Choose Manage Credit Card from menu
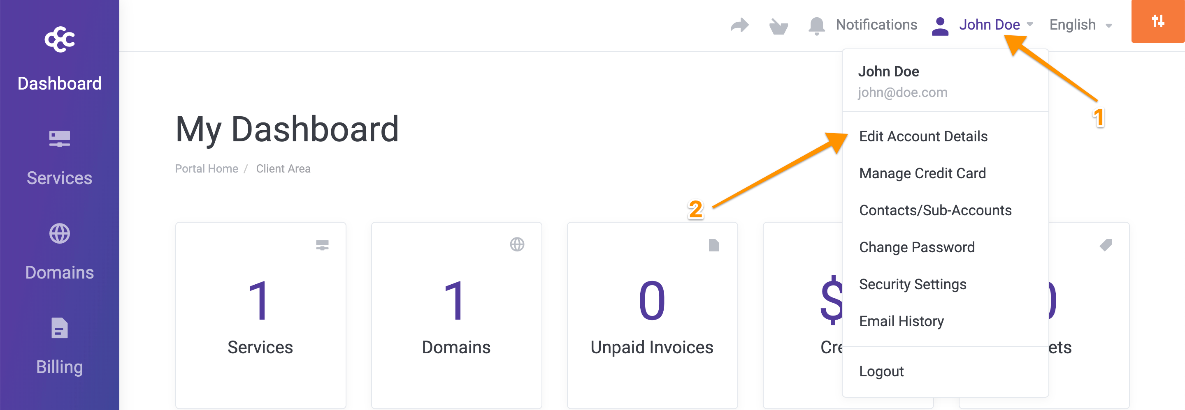1185x410 pixels. pyautogui.click(x=922, y=173)
